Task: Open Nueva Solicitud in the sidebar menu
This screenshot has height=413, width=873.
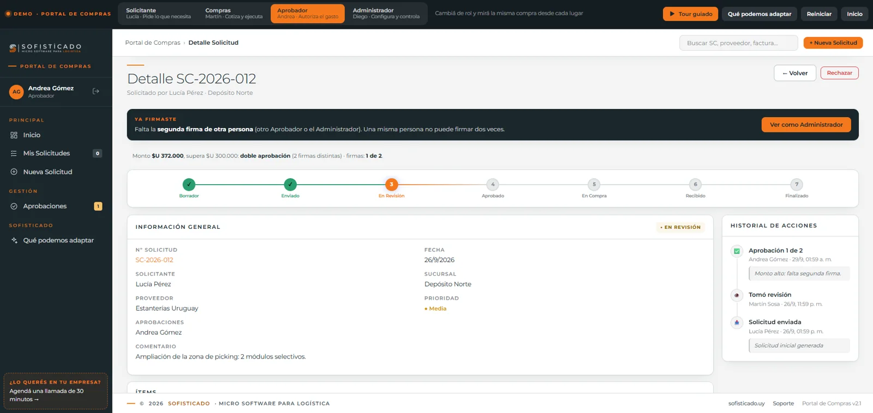Action: click(x=56, y=172)
